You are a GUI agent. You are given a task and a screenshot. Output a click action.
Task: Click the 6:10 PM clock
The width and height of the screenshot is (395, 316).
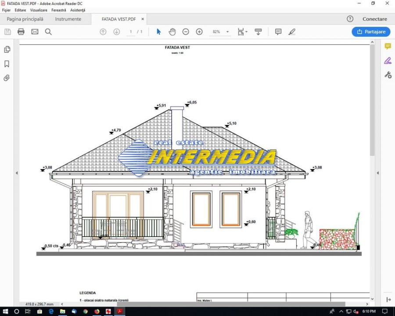pos(369,312)
